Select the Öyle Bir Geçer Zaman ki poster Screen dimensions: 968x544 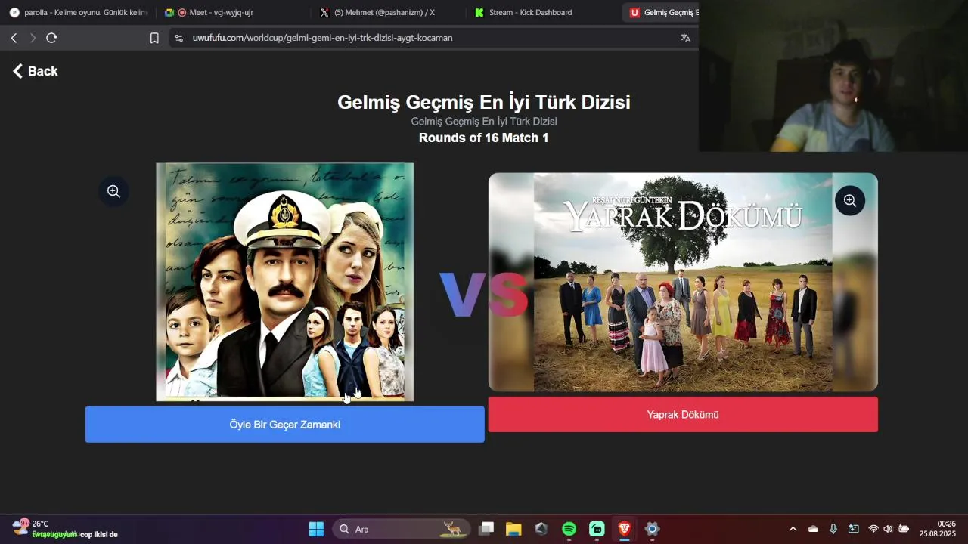tap(284, 282)
